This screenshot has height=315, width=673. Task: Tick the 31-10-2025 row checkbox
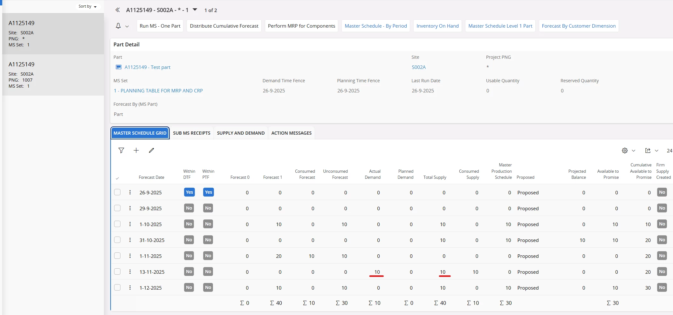tap(117, 240)
